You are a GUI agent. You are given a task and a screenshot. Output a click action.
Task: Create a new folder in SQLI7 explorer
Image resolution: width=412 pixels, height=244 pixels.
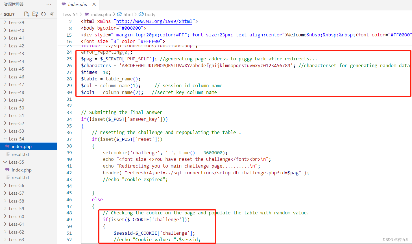point(35,14)
